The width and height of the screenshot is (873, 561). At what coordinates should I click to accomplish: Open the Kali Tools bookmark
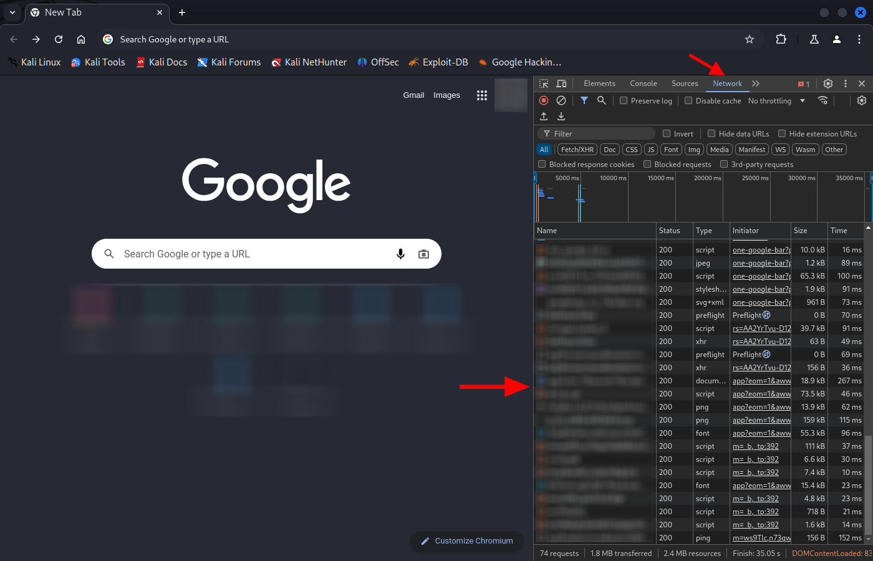point(98,62)
